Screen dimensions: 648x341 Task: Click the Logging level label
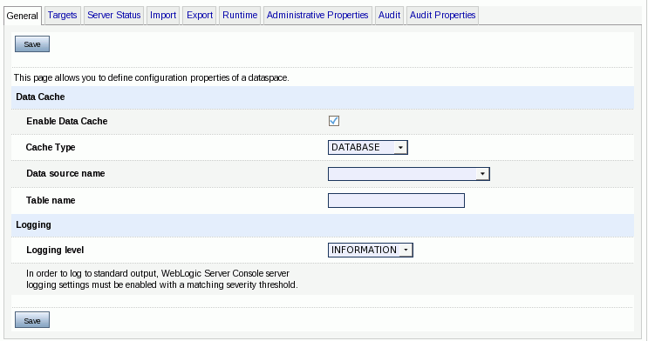coord(55,251)
